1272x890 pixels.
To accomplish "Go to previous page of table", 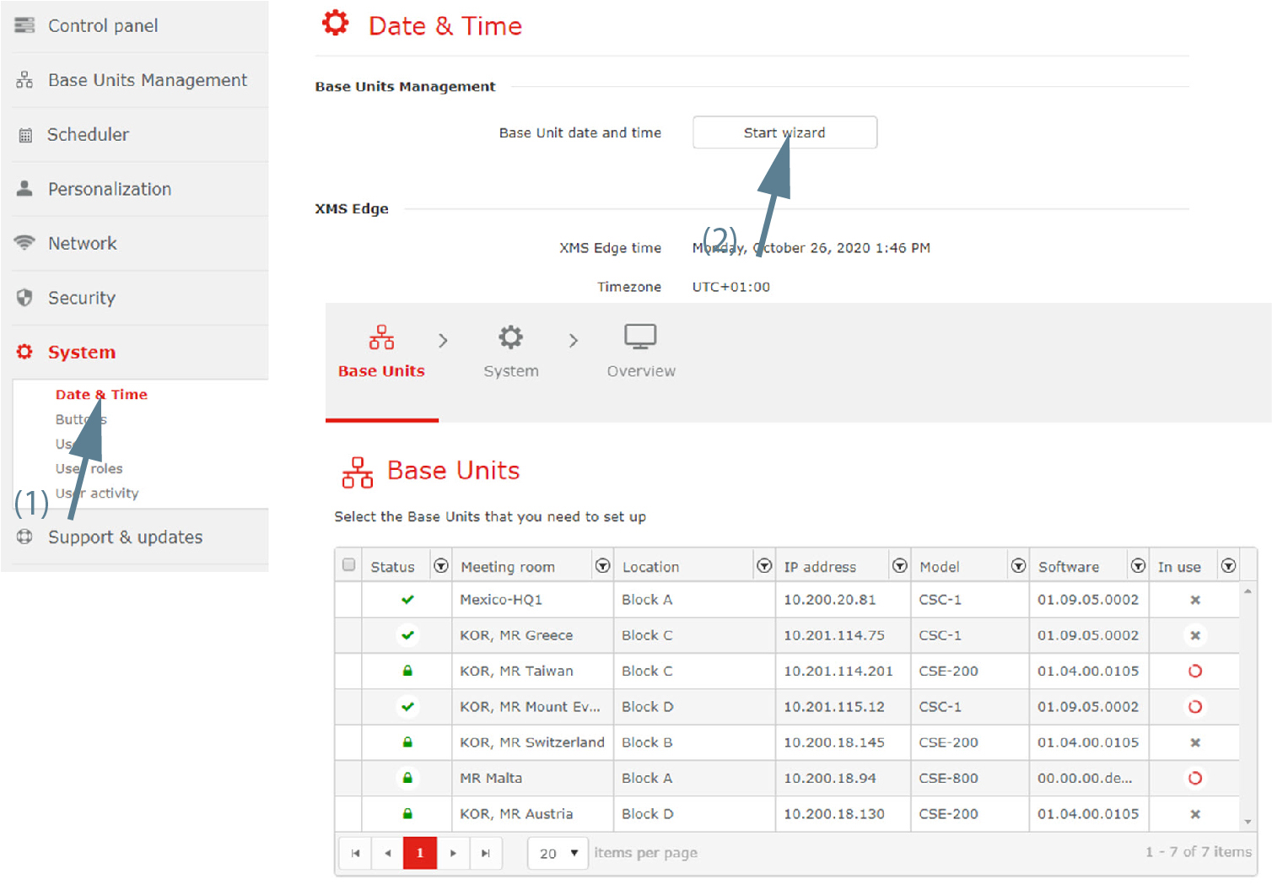I will click(x=387, y=853).
